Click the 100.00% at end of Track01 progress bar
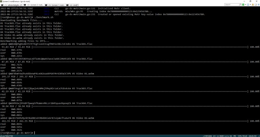The image size is (260, 137). click(255, 47)
